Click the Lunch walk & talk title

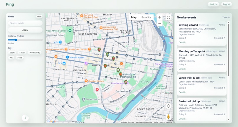pos(190,78)
